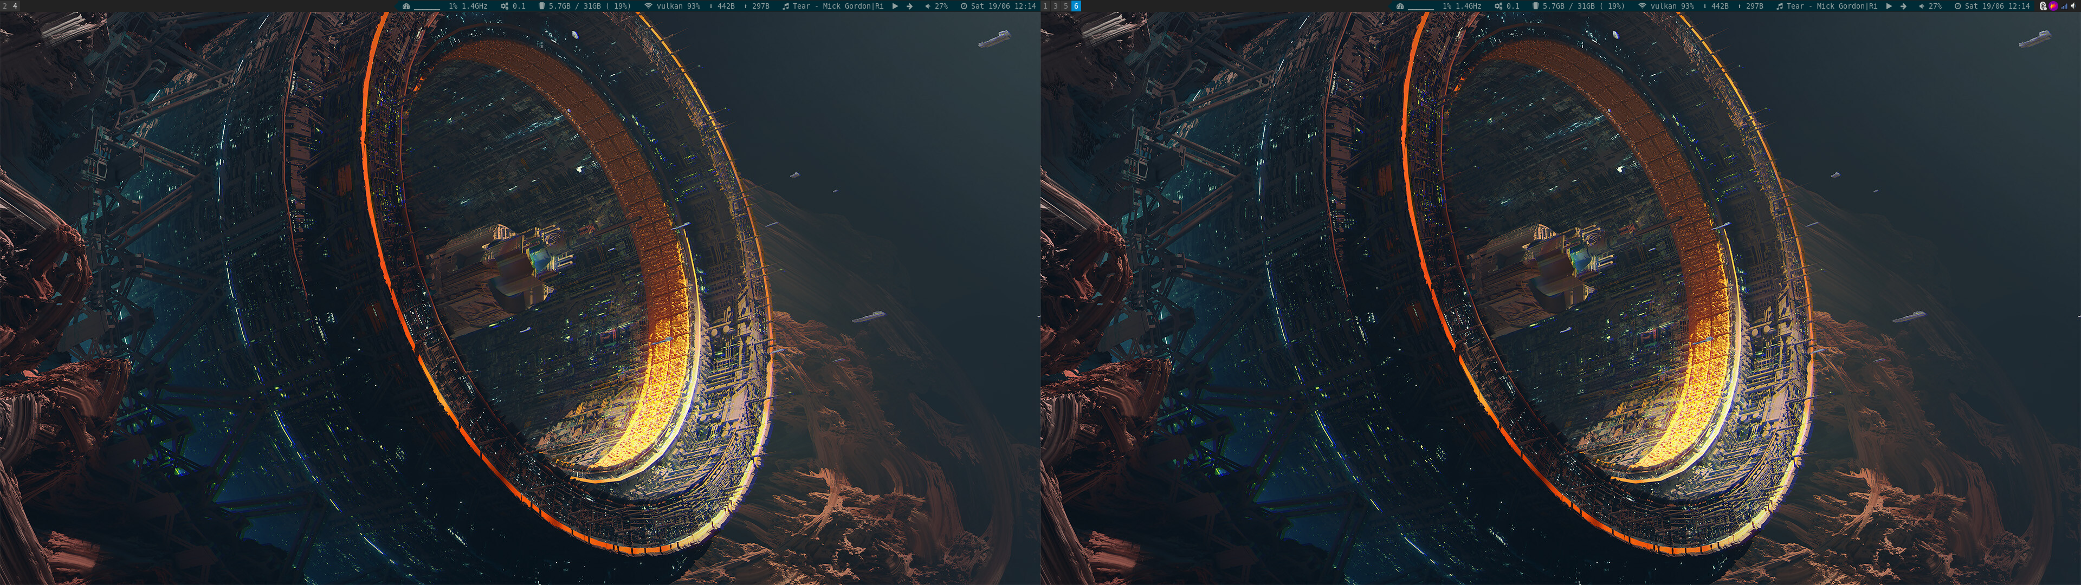This screenshot has height=585, width=2081.
Task: Skip to next track on right bar
Action: point(1903,6)
